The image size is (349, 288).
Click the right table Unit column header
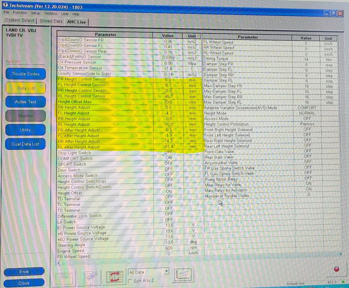pos(328,38)
